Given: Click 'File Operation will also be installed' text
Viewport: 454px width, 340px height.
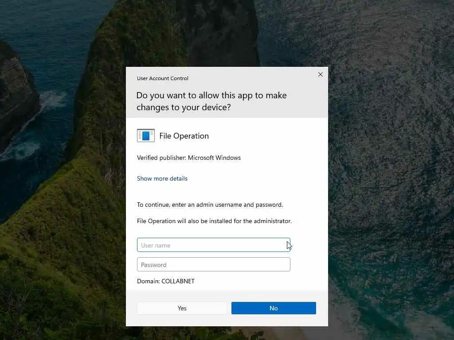Looking at the screenshot, I should [x=214, y=221].
